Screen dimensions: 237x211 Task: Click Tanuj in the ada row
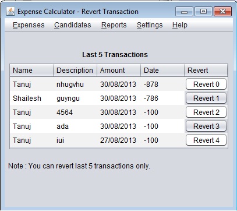click(31, 126)
